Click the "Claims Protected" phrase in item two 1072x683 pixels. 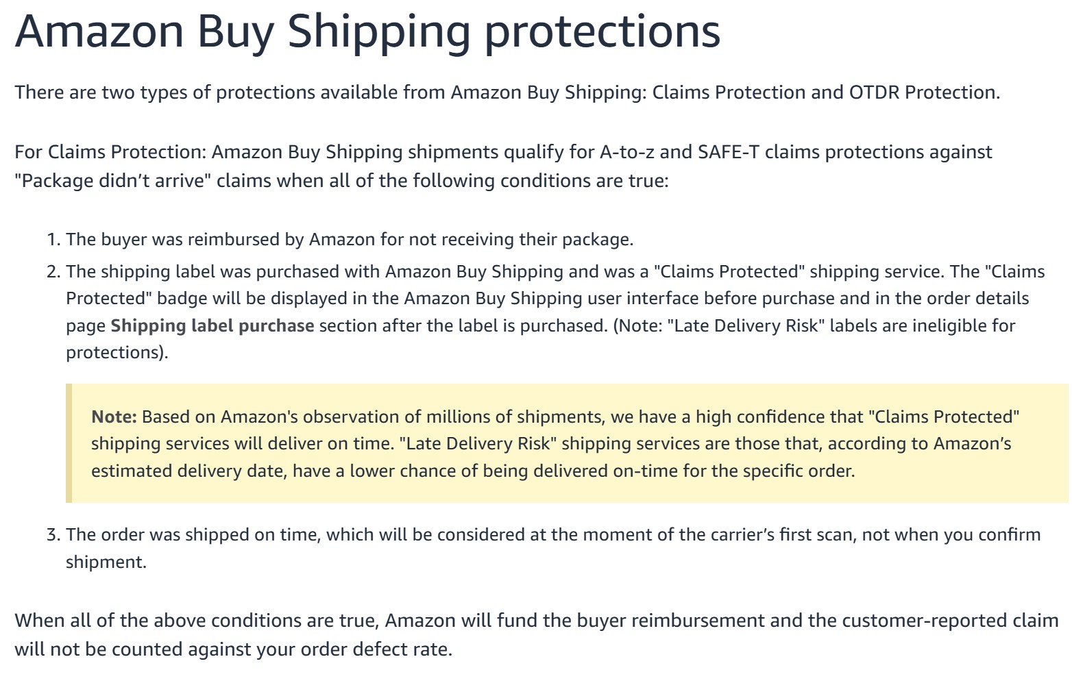click(x=729, y=272)
